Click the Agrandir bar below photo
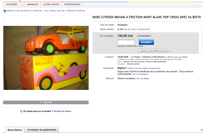Screen dimensions: 203x135 pos(46,102)
